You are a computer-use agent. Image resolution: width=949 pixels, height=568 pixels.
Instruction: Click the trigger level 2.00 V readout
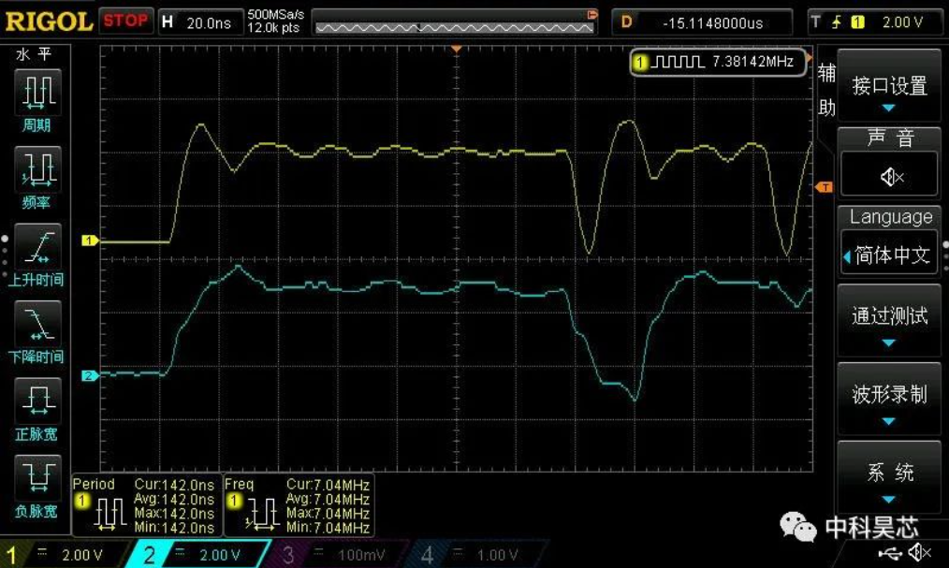(902, 22)
